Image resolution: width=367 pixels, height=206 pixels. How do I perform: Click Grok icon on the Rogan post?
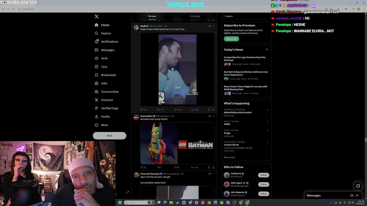point(210,26)
